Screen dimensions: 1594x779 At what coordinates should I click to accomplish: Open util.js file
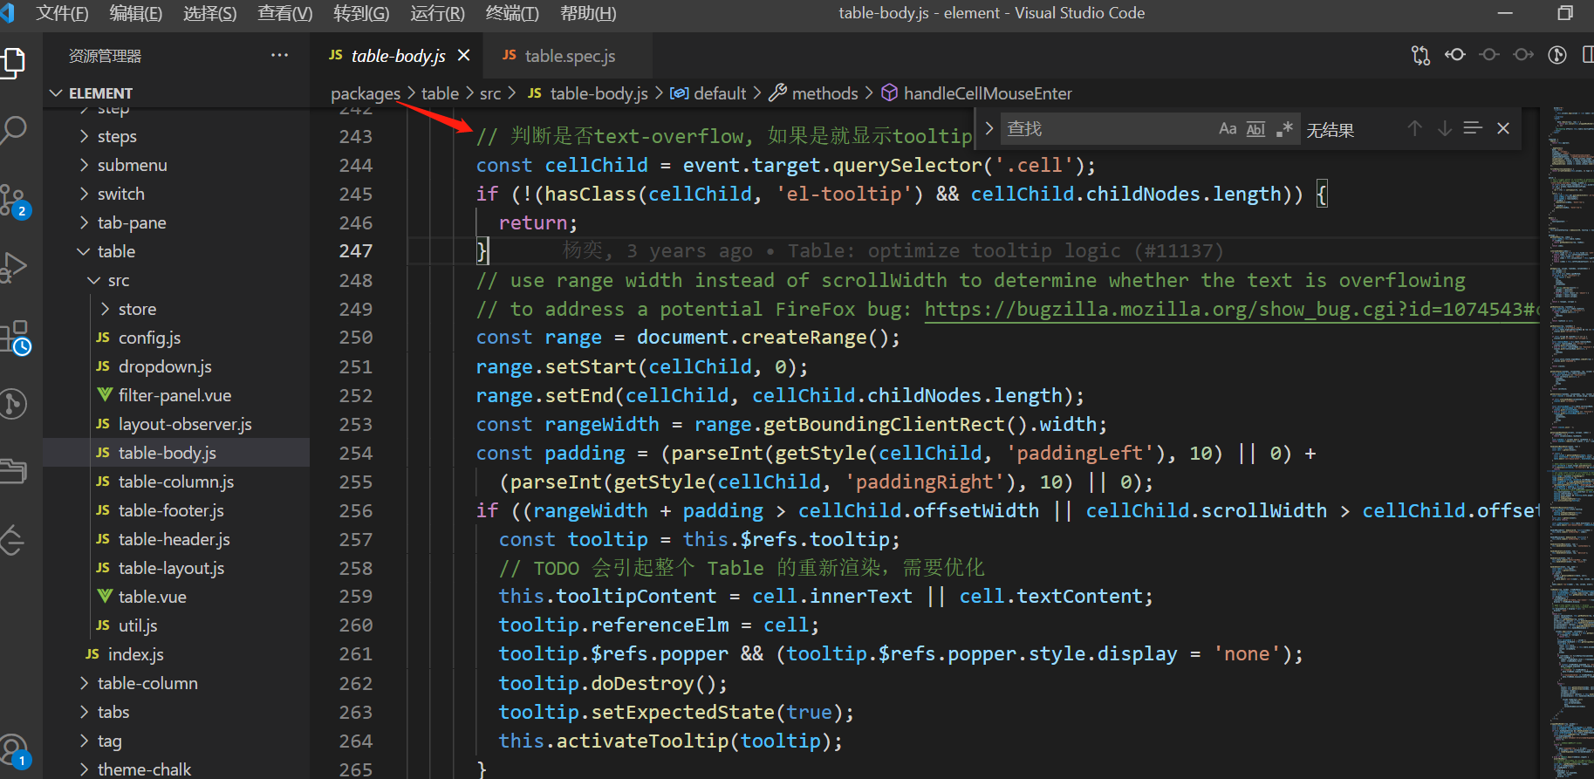[176, 625]
